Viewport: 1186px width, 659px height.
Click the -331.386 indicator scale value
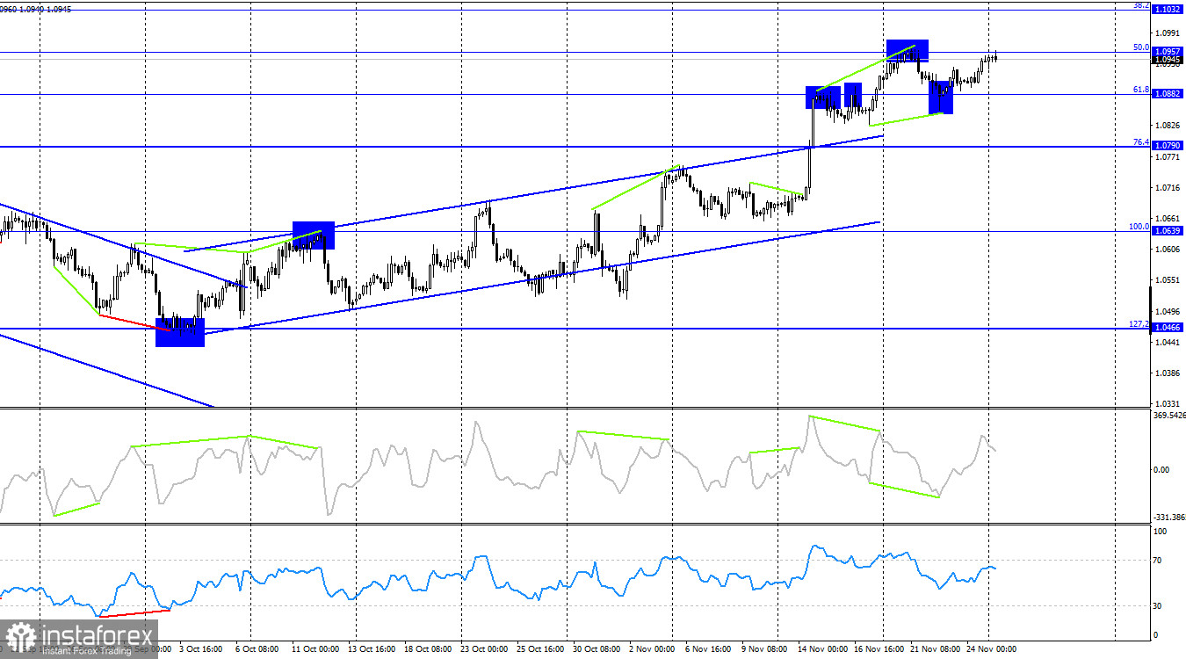1168,518
